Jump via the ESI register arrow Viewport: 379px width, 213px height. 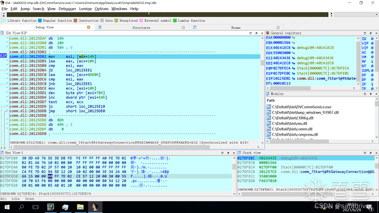point(294,58)
